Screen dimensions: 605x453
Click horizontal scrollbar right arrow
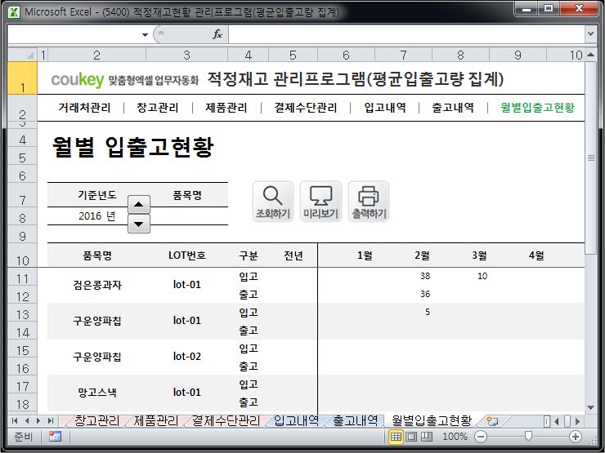577,421
